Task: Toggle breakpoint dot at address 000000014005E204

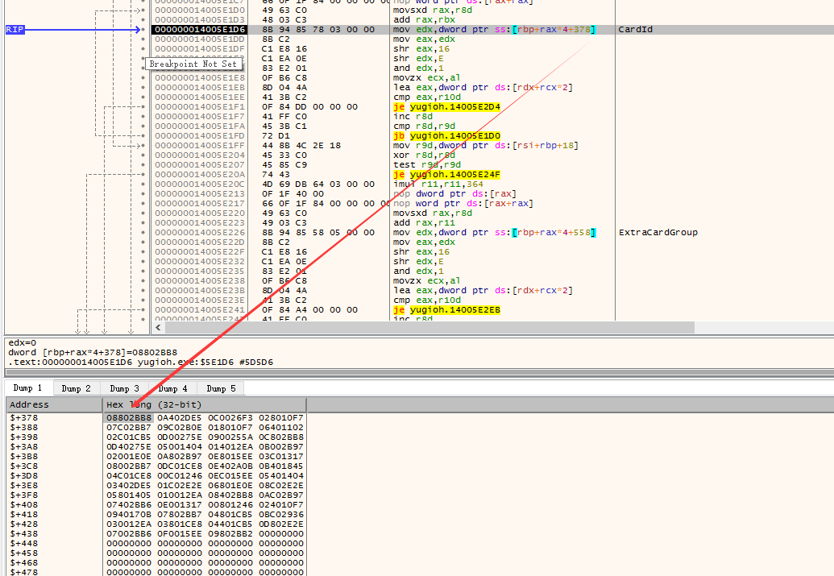Action: [143, 155]
